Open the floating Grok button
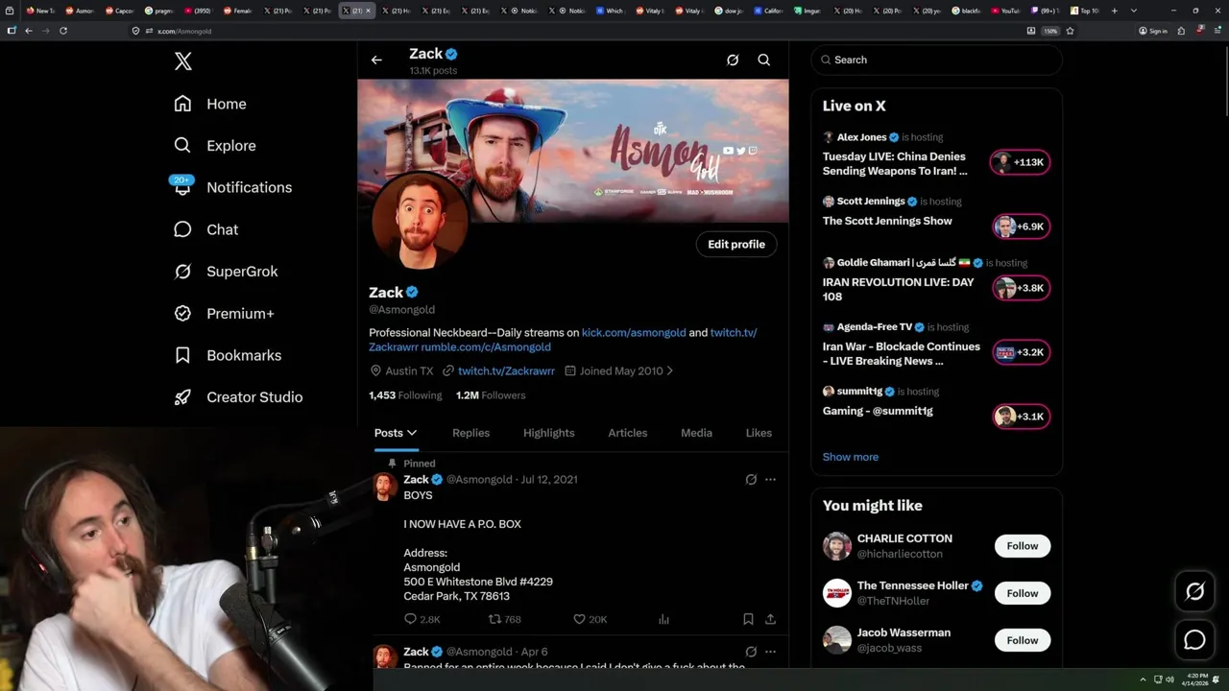 click(x=1195, y=592)
